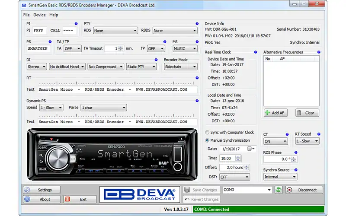Image resolution: width=346 pixels, height=216 pixels.
Task: Click the Settings button
Action: [x=42, y=190]
